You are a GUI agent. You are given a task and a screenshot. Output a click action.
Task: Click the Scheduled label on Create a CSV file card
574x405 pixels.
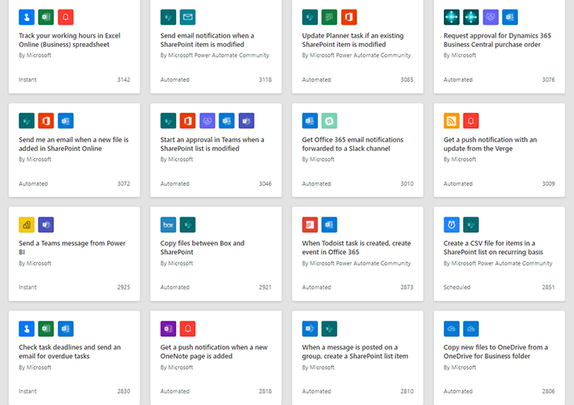click(x=457, y=287)
